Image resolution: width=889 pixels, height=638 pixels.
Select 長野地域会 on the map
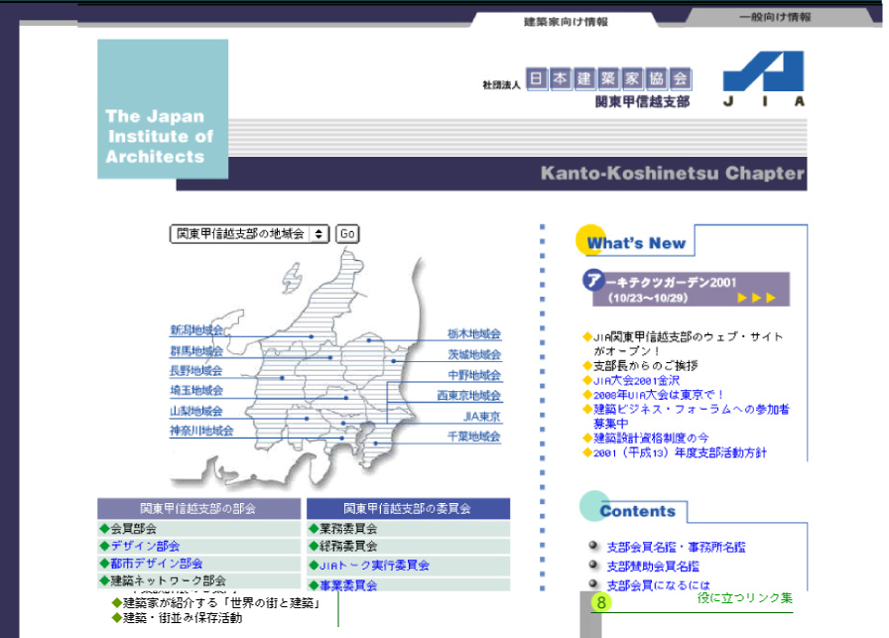tap(196, 371)
